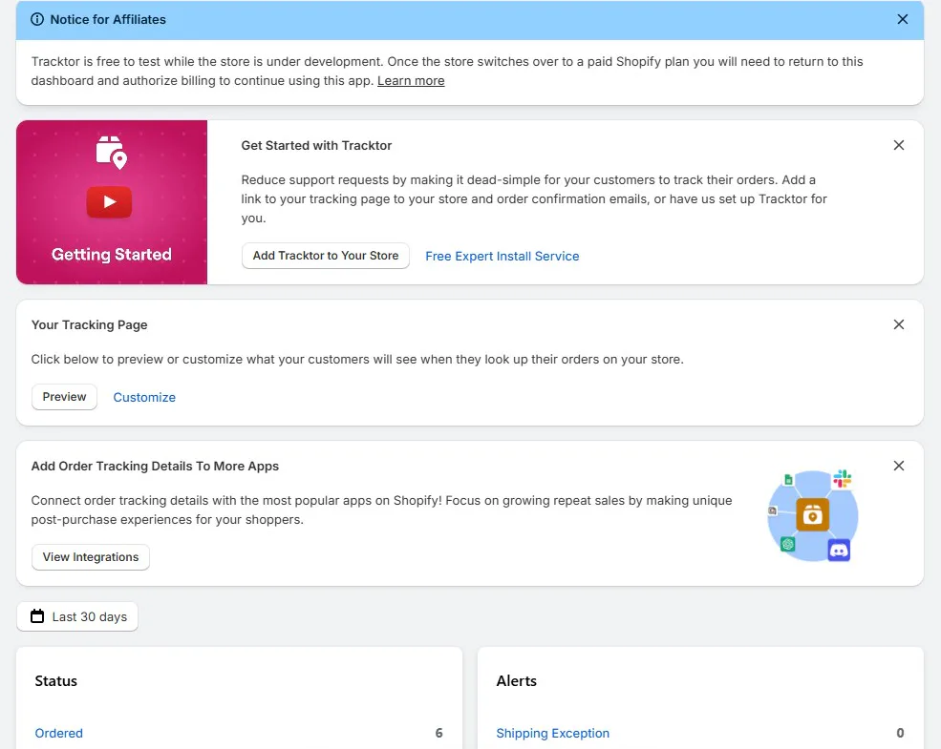Click the package location icon on video thumbnail

[112, 153]
